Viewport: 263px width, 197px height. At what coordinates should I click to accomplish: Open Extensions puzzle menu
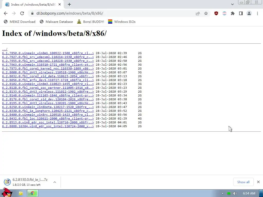233,13
